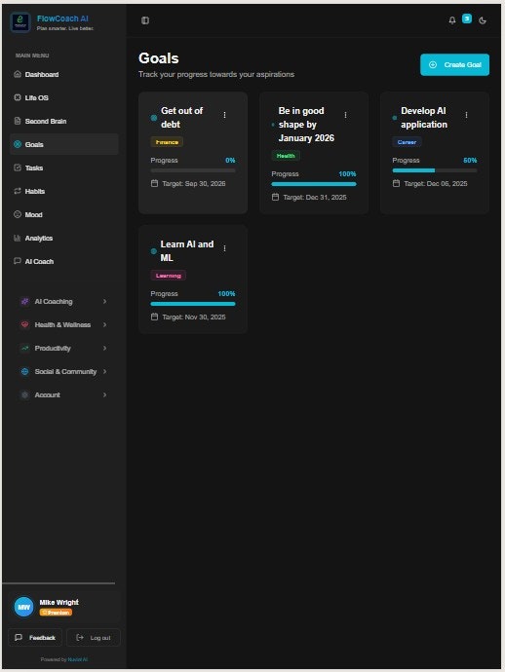
Task: Click the Finance tag on debt goal
Action: (x=167, y=142)
